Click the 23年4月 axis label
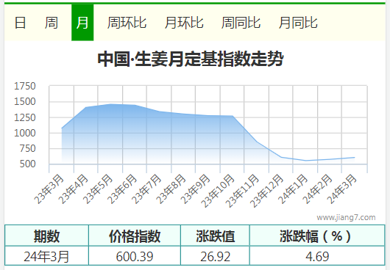Image resolution: width=390 pixels, height=270 pixels. click(x=73, y=189)
